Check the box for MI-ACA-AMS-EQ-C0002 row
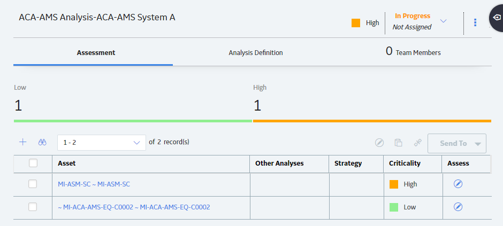503x226 pixels. (33, 207)
